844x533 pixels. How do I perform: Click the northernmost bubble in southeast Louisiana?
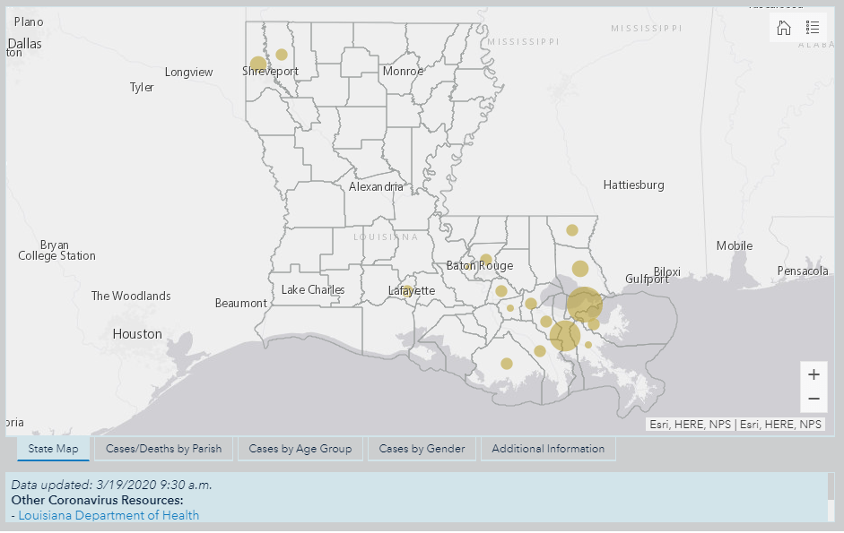572,230
